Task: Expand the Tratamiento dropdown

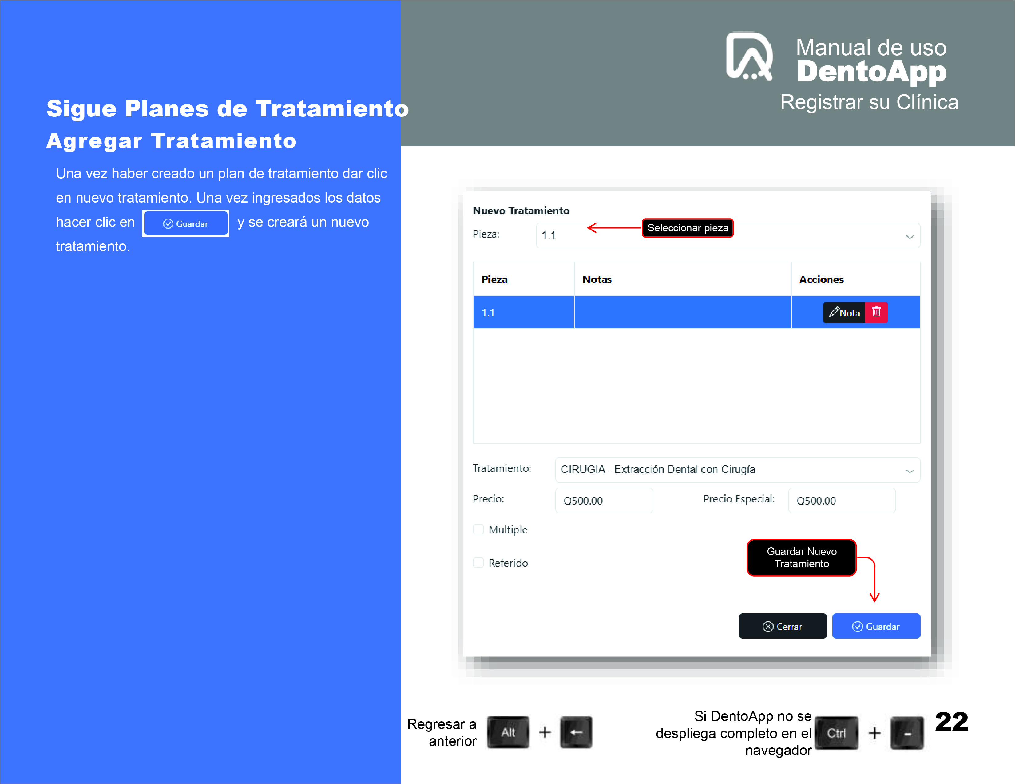Action: click(x=738, y=470)
